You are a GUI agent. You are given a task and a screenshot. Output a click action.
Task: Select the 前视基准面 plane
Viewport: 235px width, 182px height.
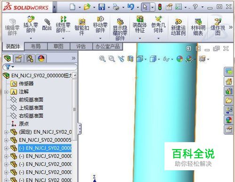[31, 100]
